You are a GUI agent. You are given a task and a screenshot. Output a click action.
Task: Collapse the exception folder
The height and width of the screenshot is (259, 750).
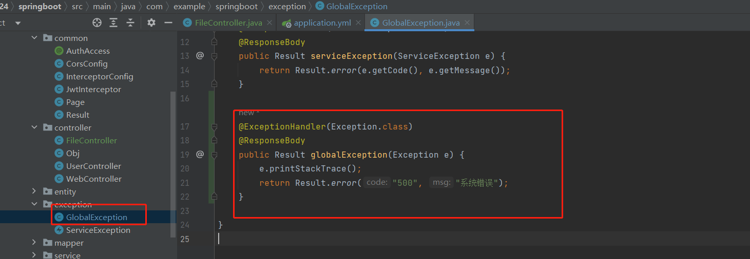click(x=34, y=204)
